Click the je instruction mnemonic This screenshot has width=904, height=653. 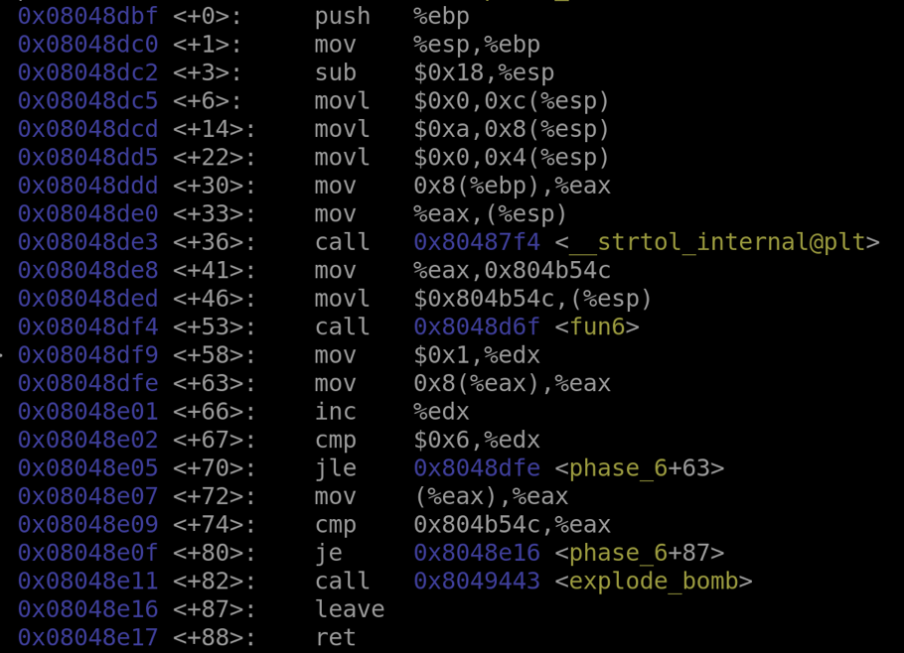pos(329,553)
